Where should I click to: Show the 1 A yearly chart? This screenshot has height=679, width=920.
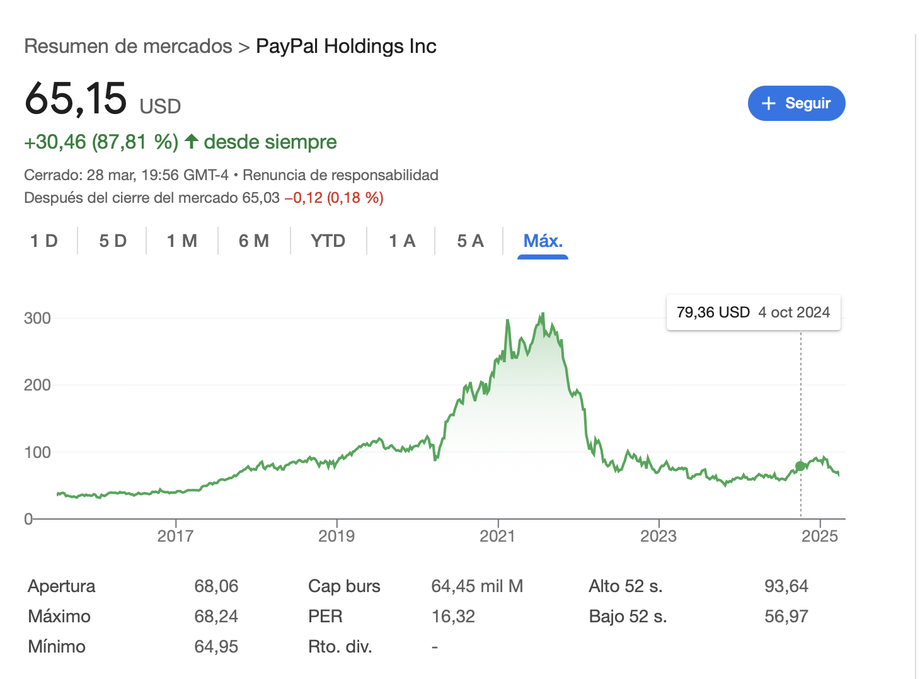[x=402, y=241]
